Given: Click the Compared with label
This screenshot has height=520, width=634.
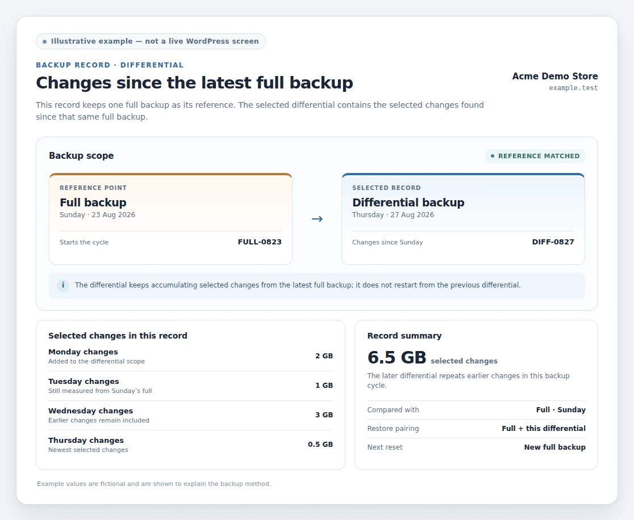Looking at the screenshot, I should [393, 410].
